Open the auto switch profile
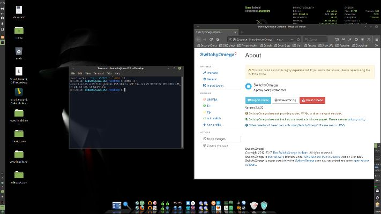381x214 pixels. pyautogui.click(x=212, y=118)
